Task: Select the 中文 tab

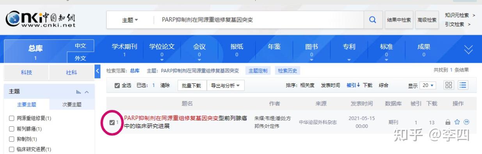Action: point(80,46)
